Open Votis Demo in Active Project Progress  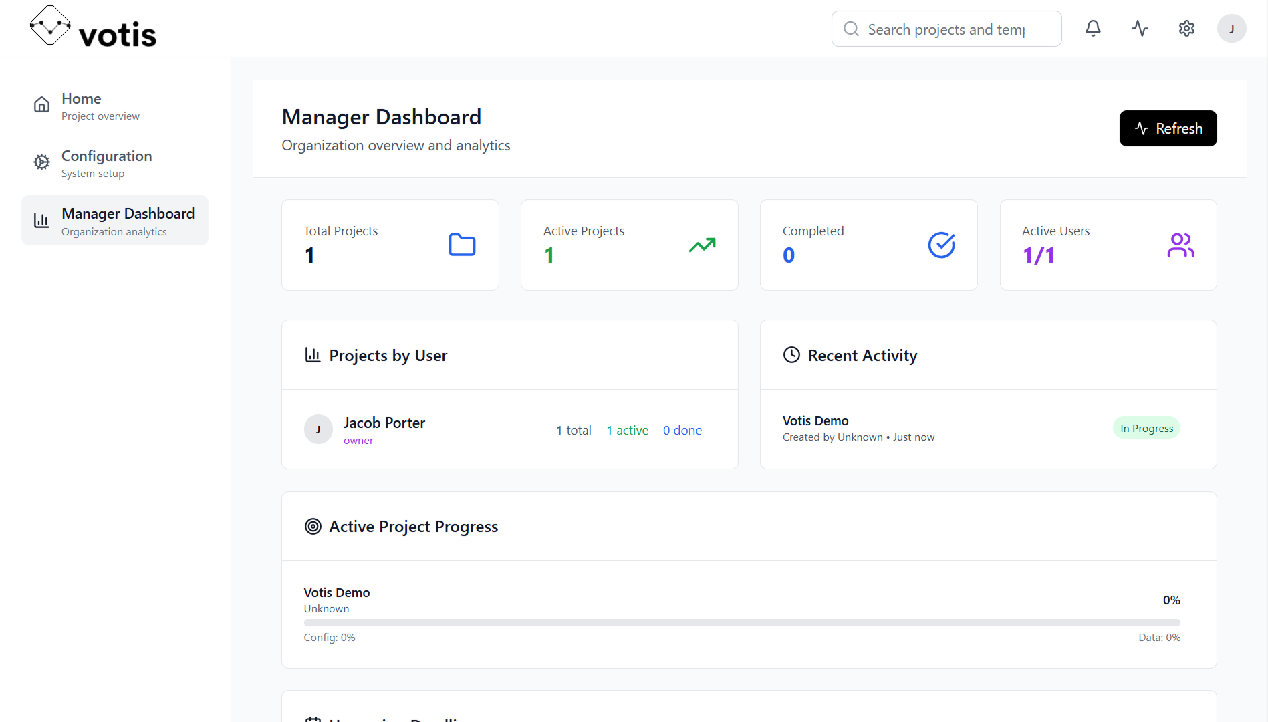[x=337, y=592]
